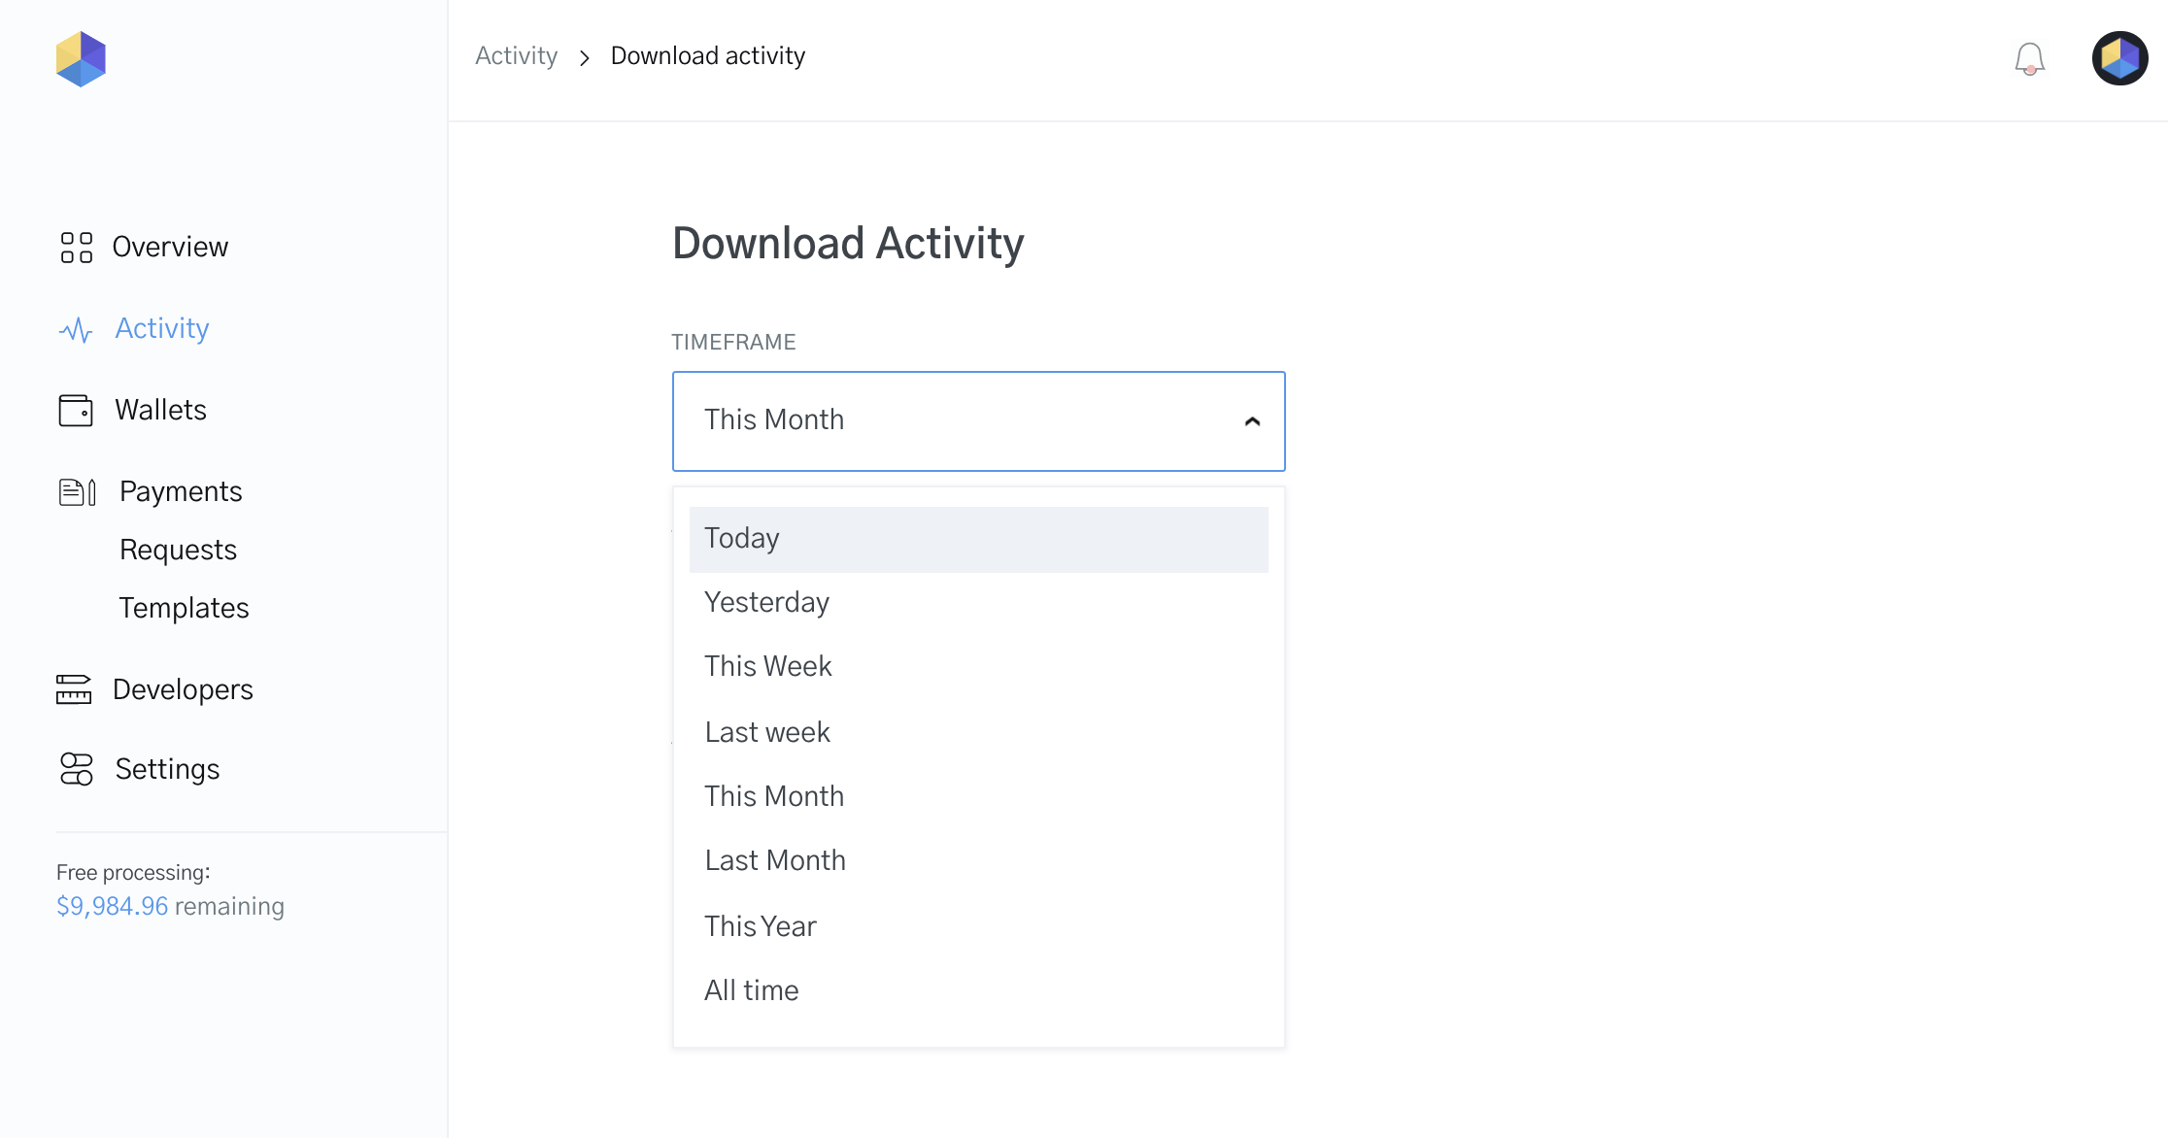
Task: Select This Year option
Action: click(978, 926)
